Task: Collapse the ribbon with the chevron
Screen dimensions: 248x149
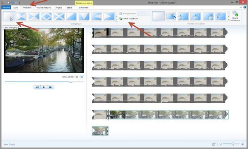Action: (241, 7)
